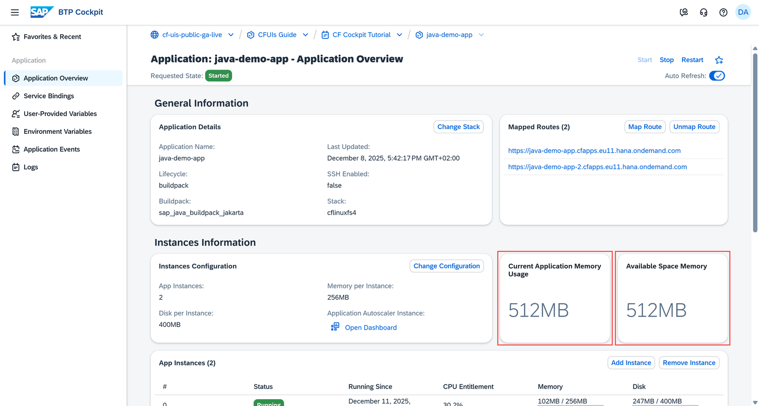Open the java-demo-app-2.cfapps.eu11 route link

[597, 167]
